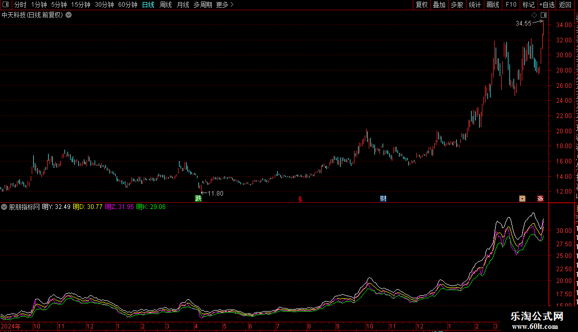Click the 11.80 low price label
The image size is (578, 332).
[x=216, y=194]
